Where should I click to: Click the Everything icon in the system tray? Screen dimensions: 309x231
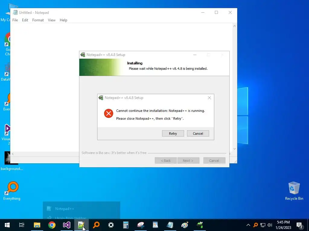point(256,225)
